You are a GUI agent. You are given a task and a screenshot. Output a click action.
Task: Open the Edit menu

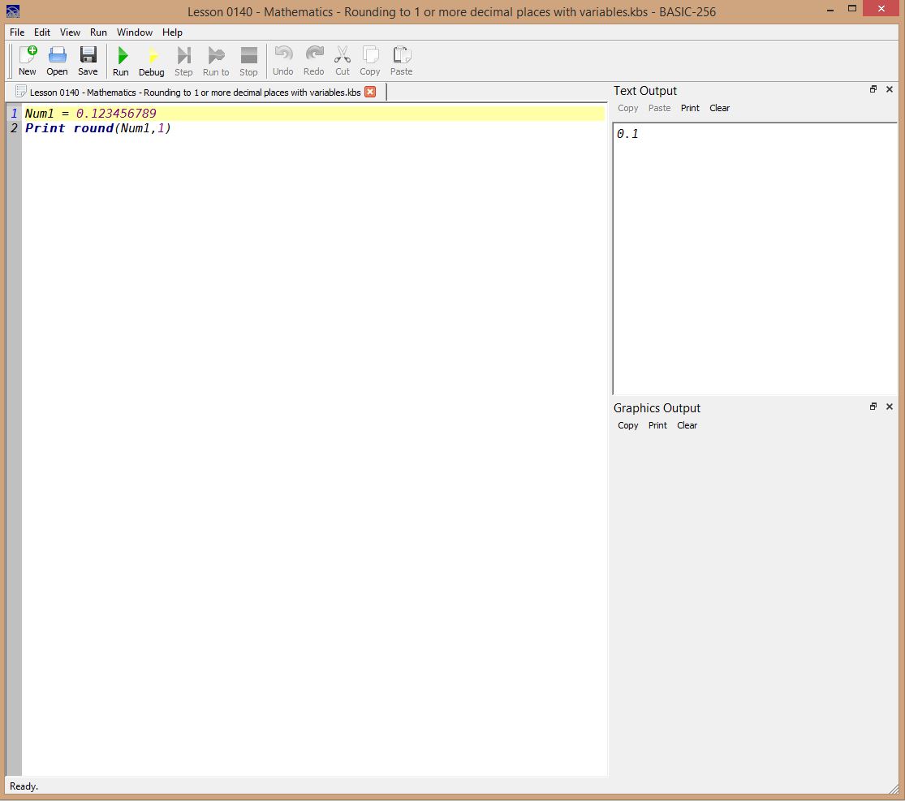(42, 32)
